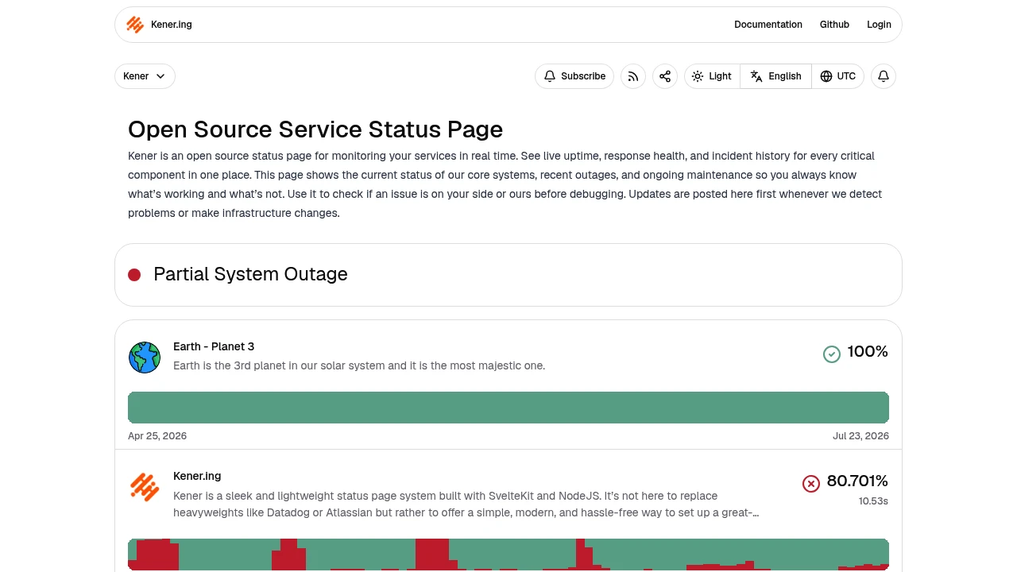
Task: Toggle the Light theme switch
Action: click(x=713, y=76)
